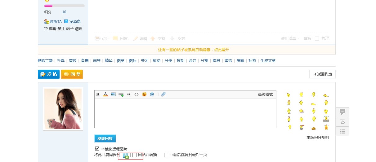This screenshot has height=162, width=376.
Task: Click the 发帖 new post button
Action: pyautogui.click(x=49, y=74)
